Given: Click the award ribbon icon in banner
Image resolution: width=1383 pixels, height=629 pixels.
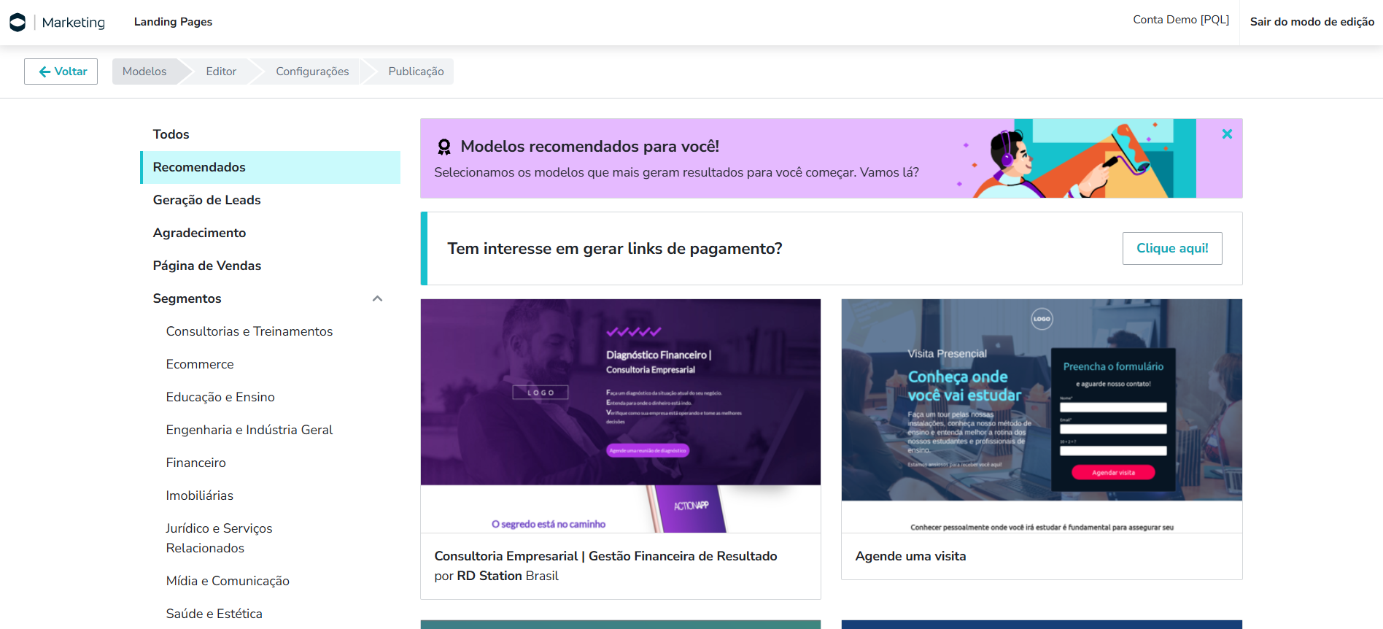Looking at the screenshot, I should [443, 147].
